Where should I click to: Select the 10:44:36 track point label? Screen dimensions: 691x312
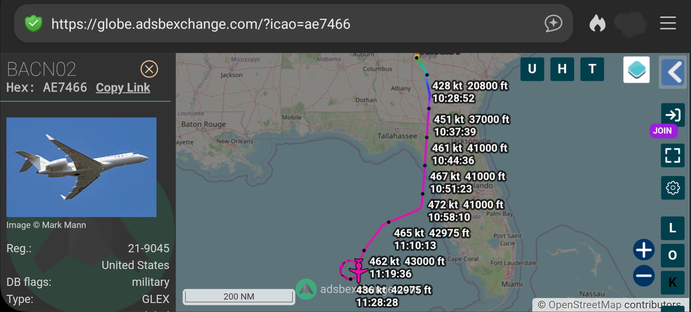pyautogui.click(x=470, y=154)
